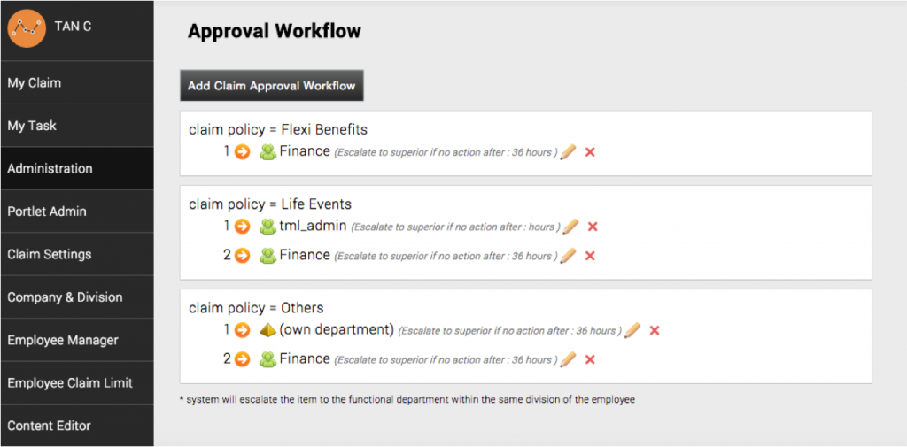The image size is (907, 447).
Task: Edit Flexi Benefits Finance step pencil
Action: (x=568, y=152)
